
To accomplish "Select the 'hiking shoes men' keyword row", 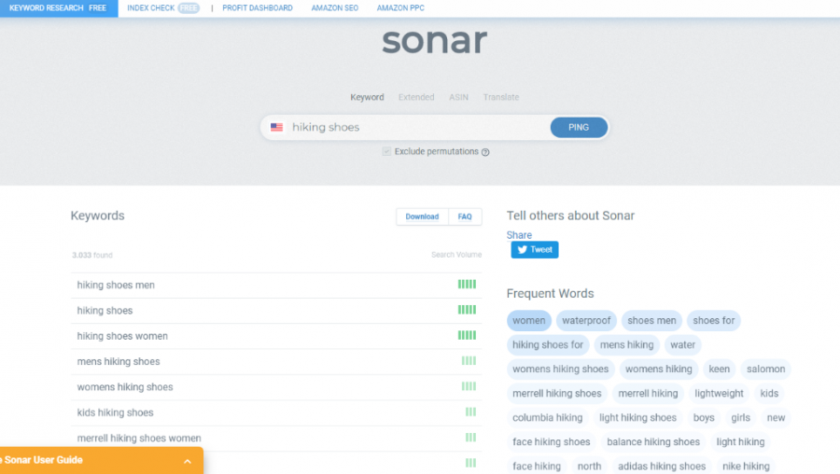I will [276, 285].
